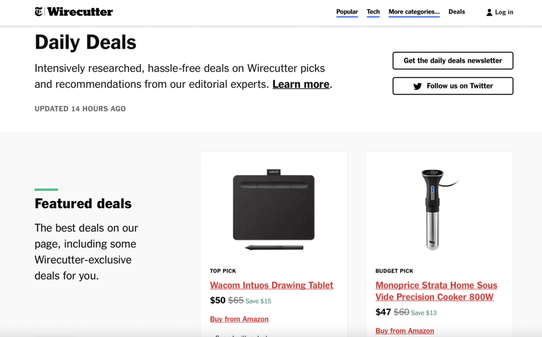The height and width of the screenshot is (337, 542).
Task: Click the person icon beside Log in
Action: 489,12
